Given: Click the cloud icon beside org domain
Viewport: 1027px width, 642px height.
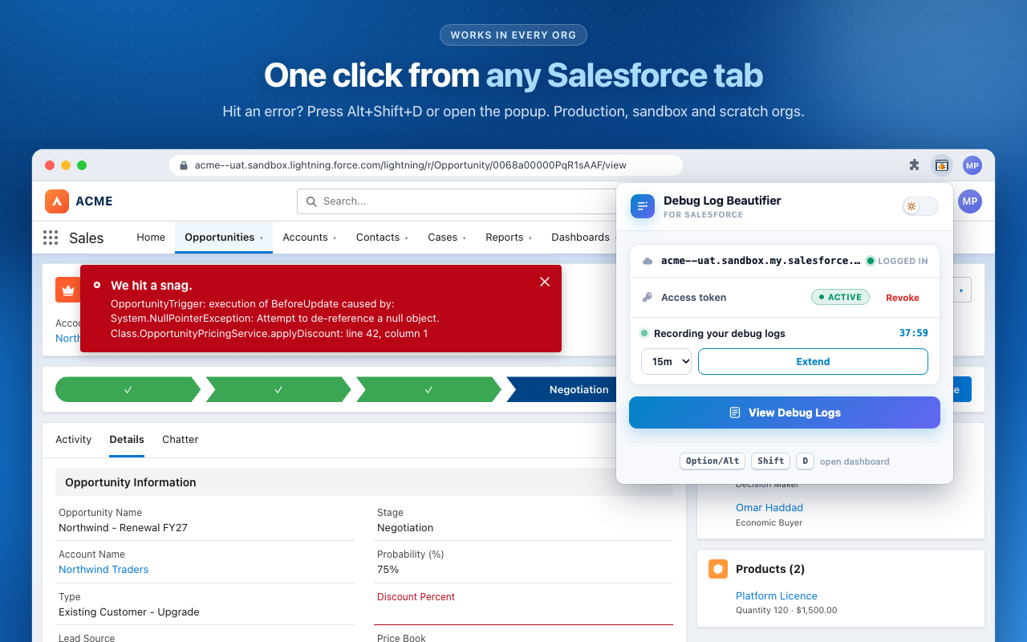Looking at the screenshot, I should coord(647,261).
